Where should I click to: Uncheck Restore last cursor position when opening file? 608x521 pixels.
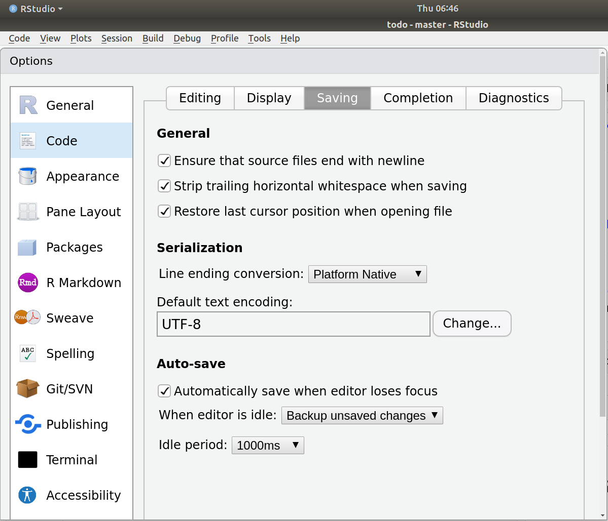click(164, 211)
